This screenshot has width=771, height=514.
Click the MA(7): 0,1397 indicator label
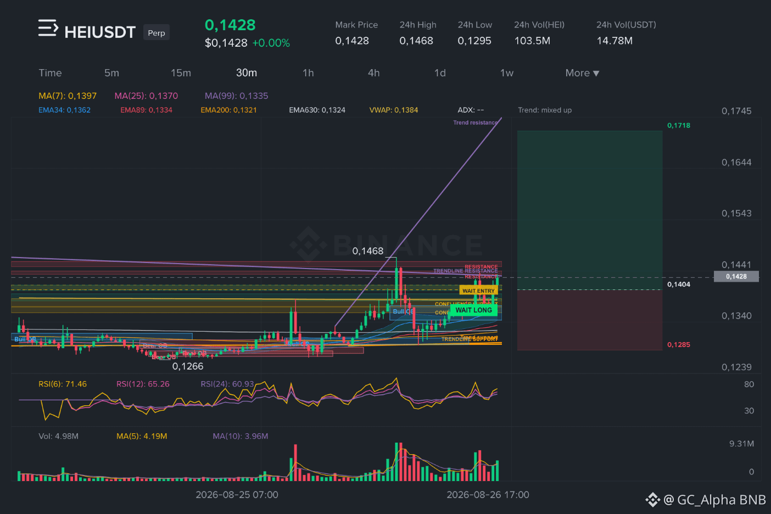coord(68,96)
